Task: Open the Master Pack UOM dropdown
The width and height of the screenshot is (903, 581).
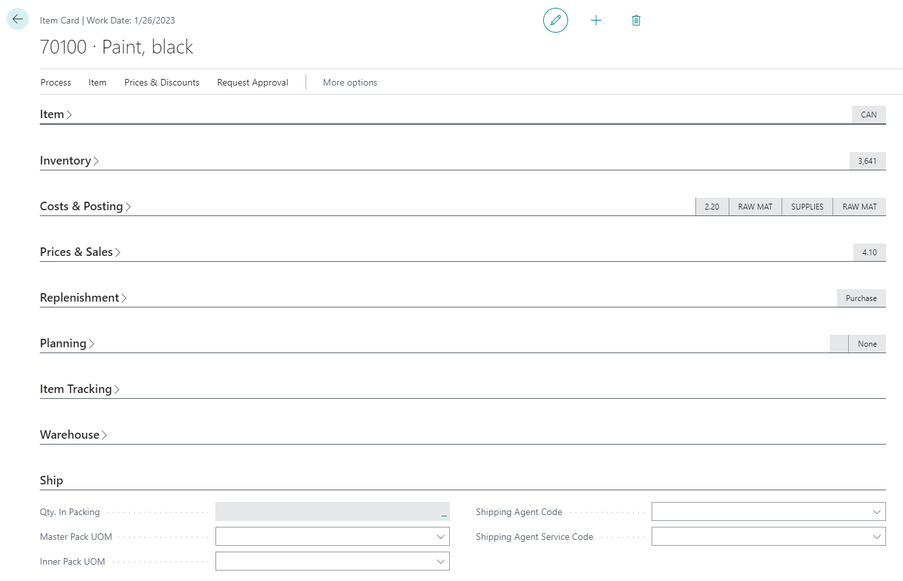Action: click(441, 537)
